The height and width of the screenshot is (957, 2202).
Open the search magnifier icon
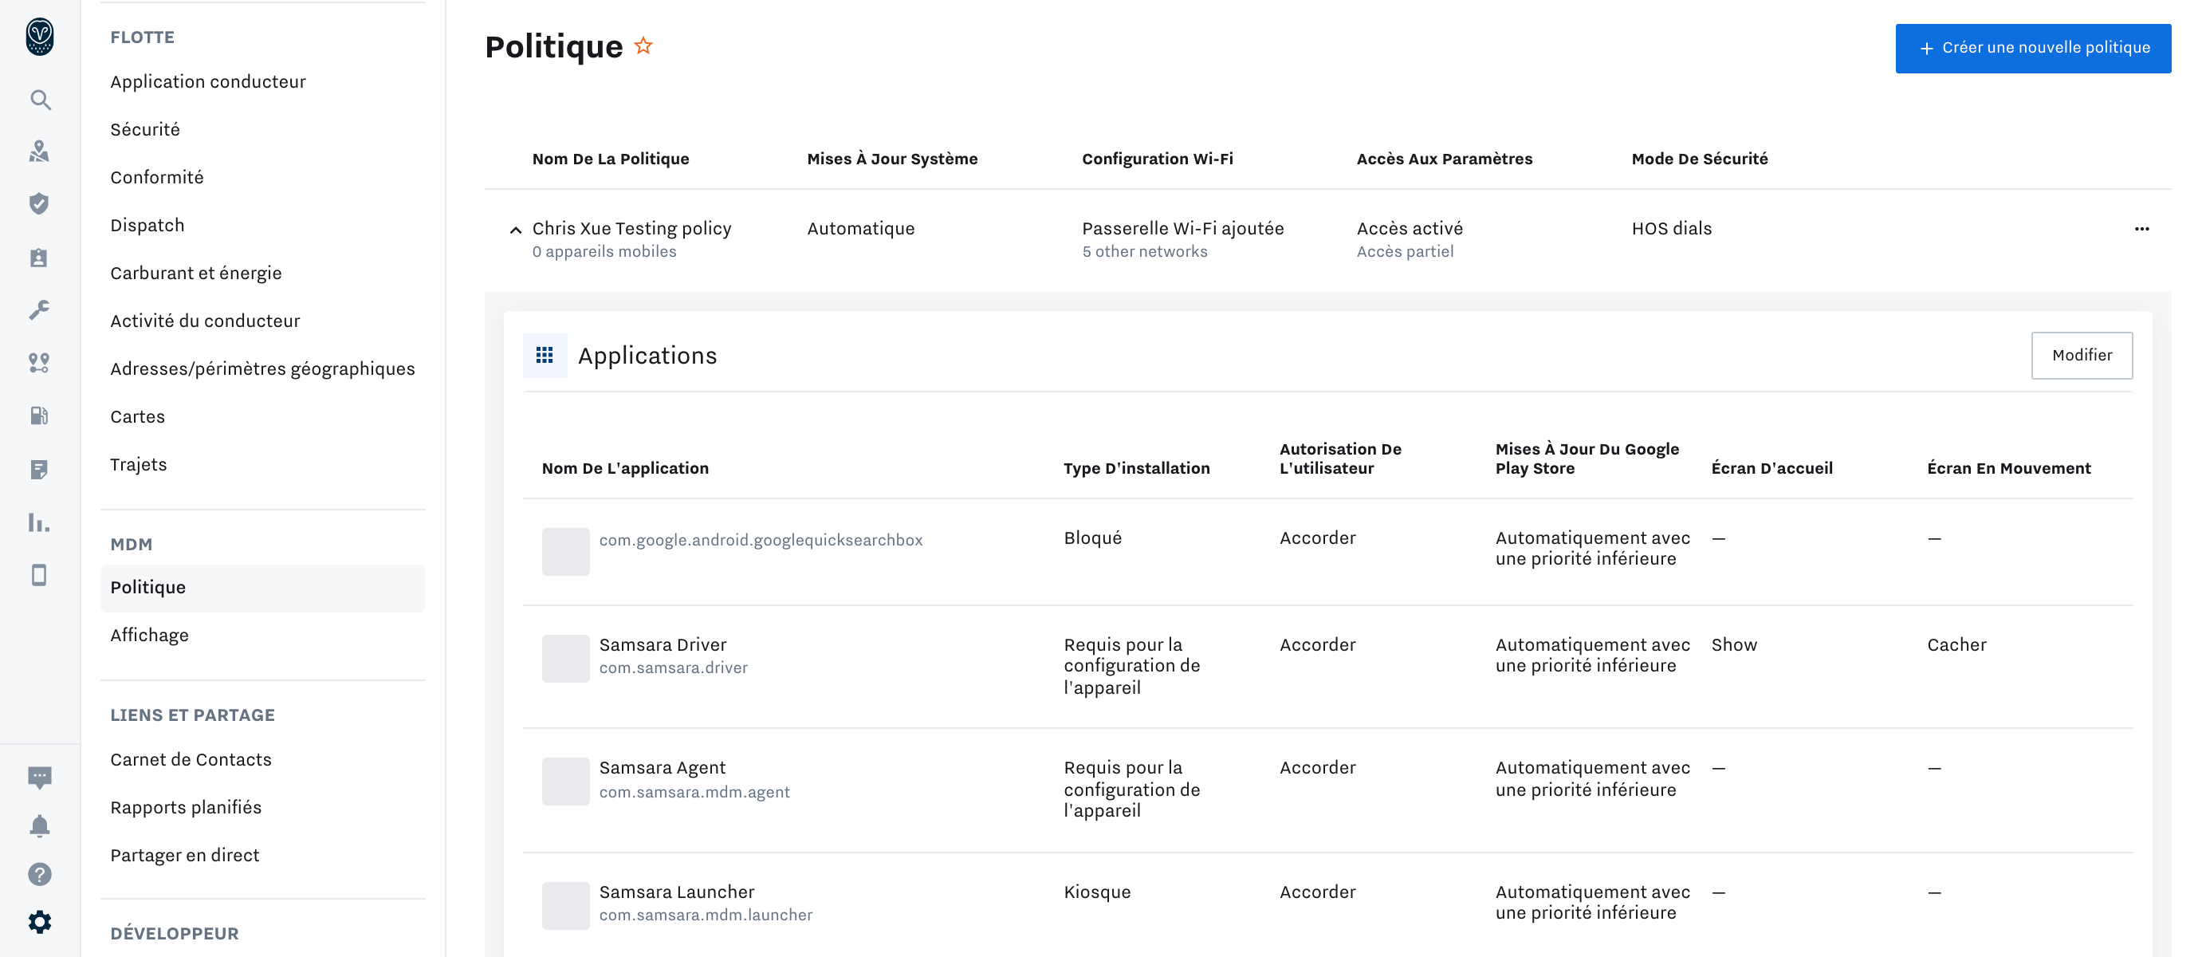39,100
